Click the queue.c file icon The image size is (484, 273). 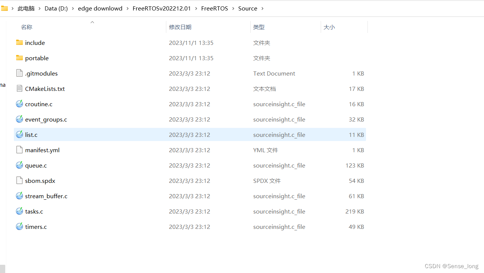(x=19, y=165)
